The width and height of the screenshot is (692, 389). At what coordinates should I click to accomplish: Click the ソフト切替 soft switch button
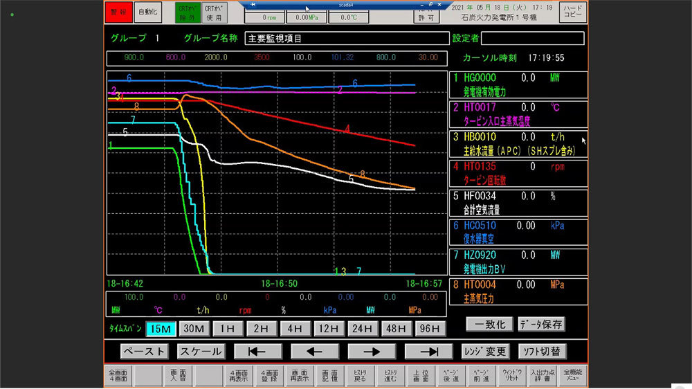[x=539, y=351]
